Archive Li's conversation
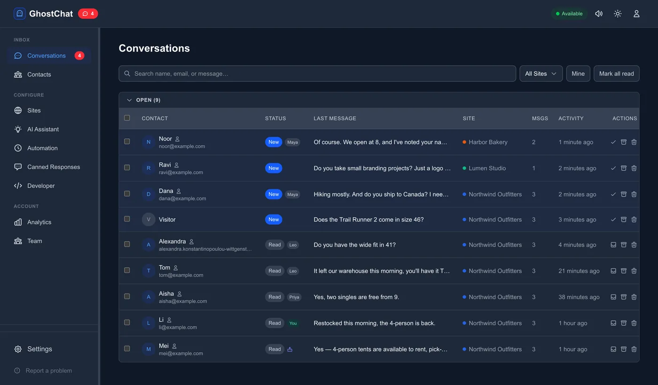 pos(624,323)
